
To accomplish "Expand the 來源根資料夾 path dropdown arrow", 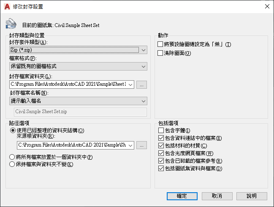I will tap(130, 145).
